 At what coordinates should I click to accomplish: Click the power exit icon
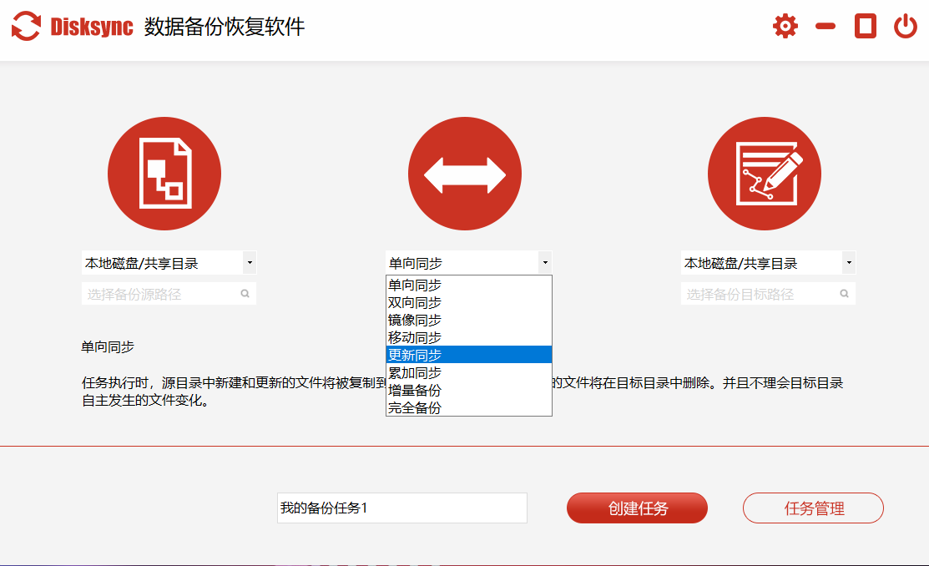point(906,26)
